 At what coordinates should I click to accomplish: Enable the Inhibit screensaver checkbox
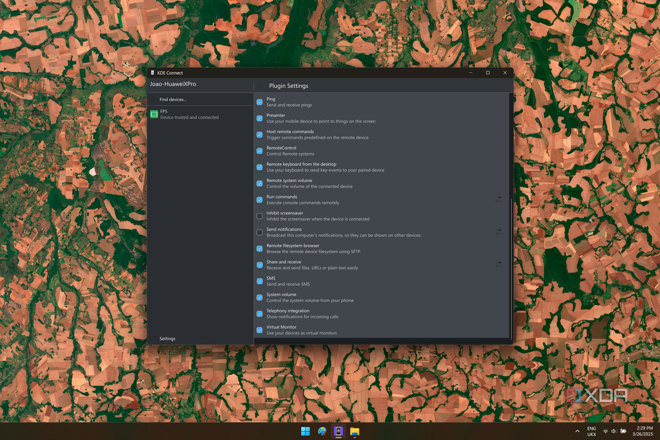(x=260, y=216)
